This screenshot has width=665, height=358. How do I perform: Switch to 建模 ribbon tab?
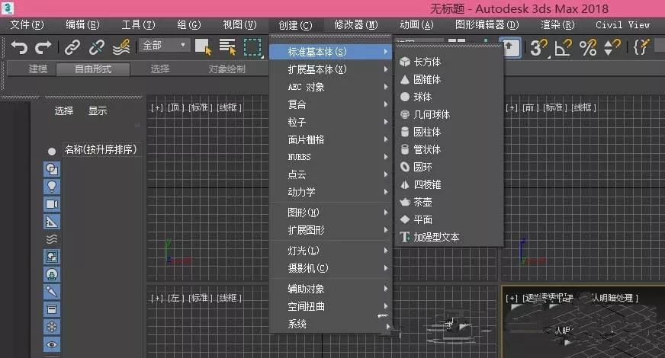pyautogui.click(x=37, y=69)
